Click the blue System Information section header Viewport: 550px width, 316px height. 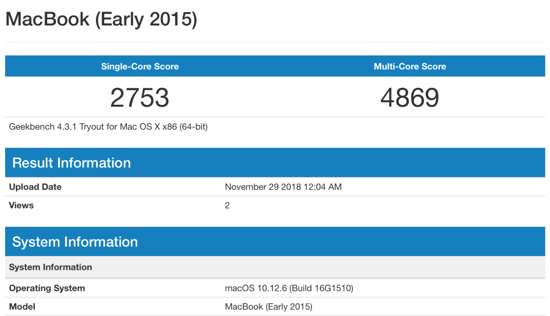(275, 242)
